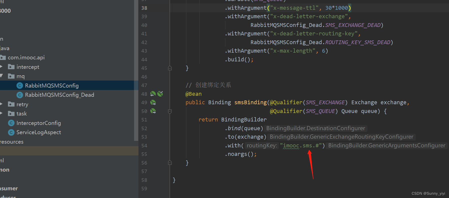Image resolution: width=449 pixels, height=198 pixels.
Task: Click the second bean gutter icon on line 48
Action: (x=160, y=94)
